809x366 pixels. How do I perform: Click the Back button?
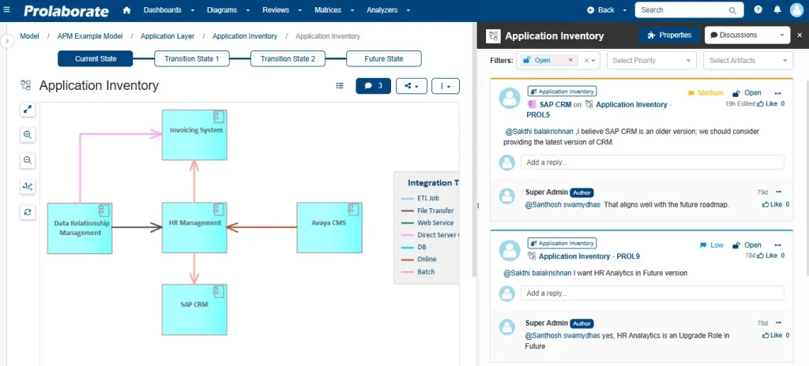600,9
